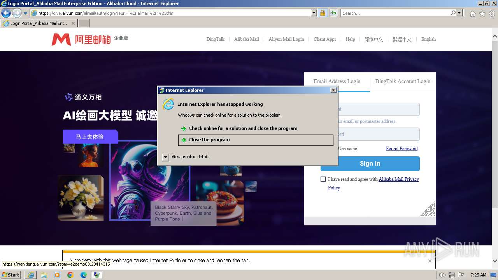Click the 通义万相 logo in banner
498x280 pixels.
[x=83, y=97]
